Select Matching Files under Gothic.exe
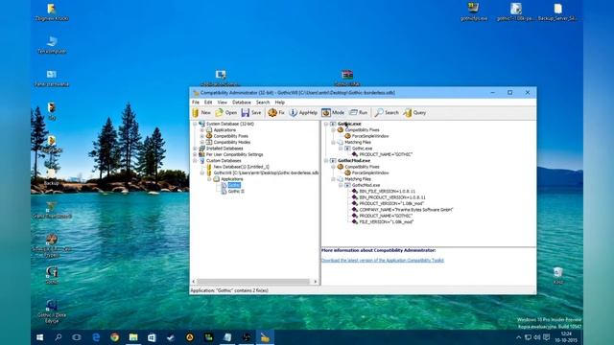This screenshot has width=614, height=345. click(x=358, y=143)
